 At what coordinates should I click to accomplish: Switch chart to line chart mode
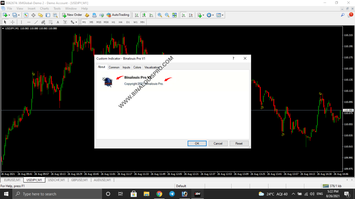(151, 15)
